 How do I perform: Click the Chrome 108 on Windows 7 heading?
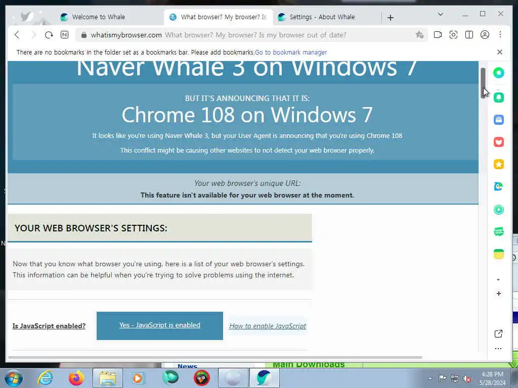click(x=247, y=115)
